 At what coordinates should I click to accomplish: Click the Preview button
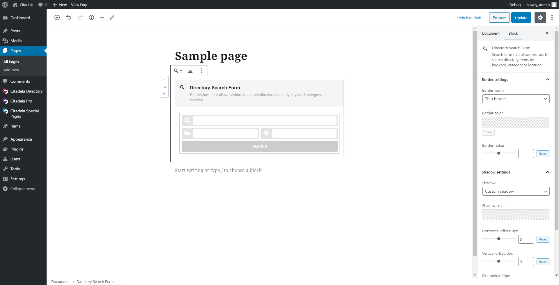coord(499,17)
